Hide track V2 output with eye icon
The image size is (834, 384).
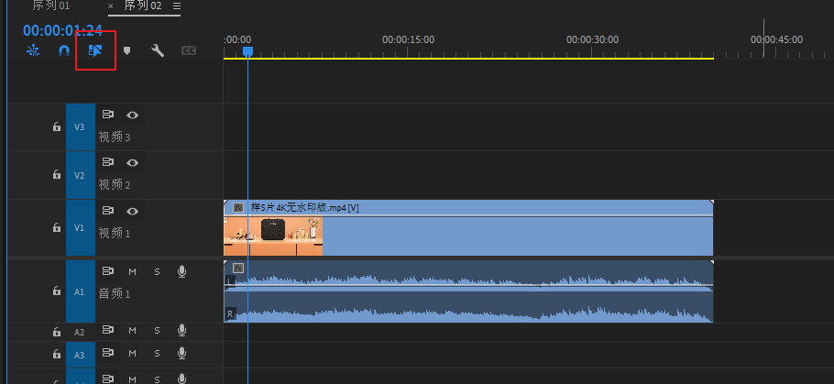tap(133, 163)
